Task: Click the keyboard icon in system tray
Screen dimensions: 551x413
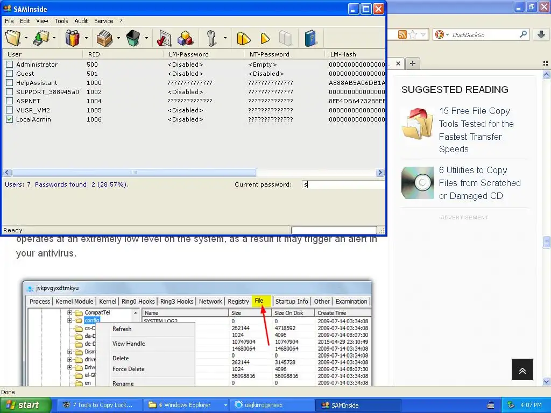Action: click(491, 405)
